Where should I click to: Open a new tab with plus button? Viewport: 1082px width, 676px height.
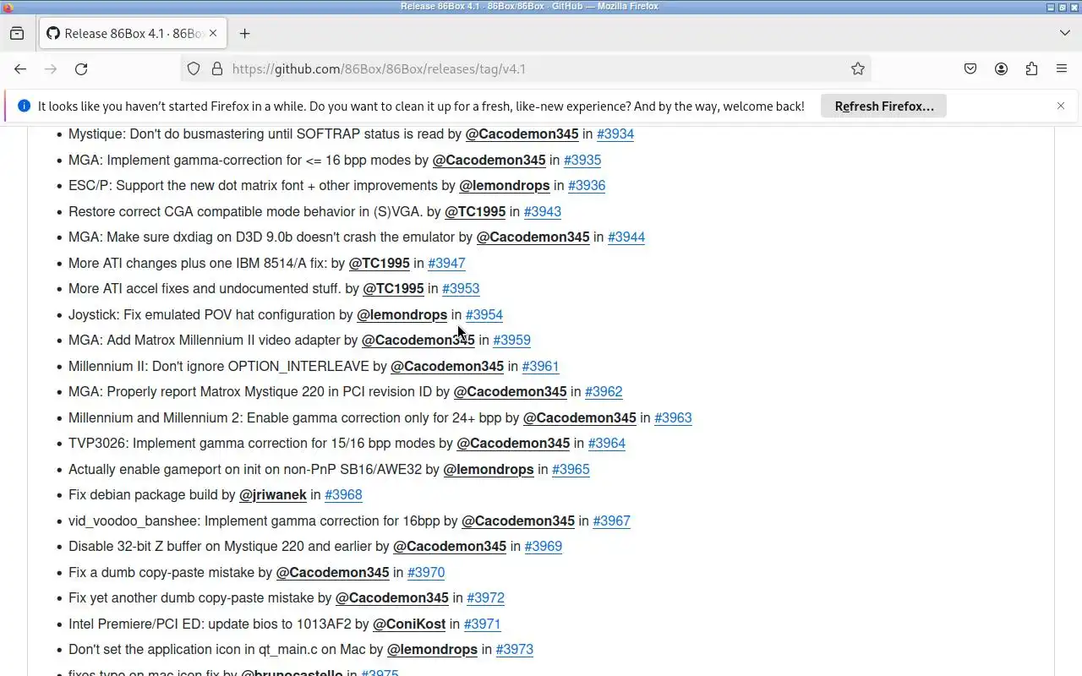244,33
